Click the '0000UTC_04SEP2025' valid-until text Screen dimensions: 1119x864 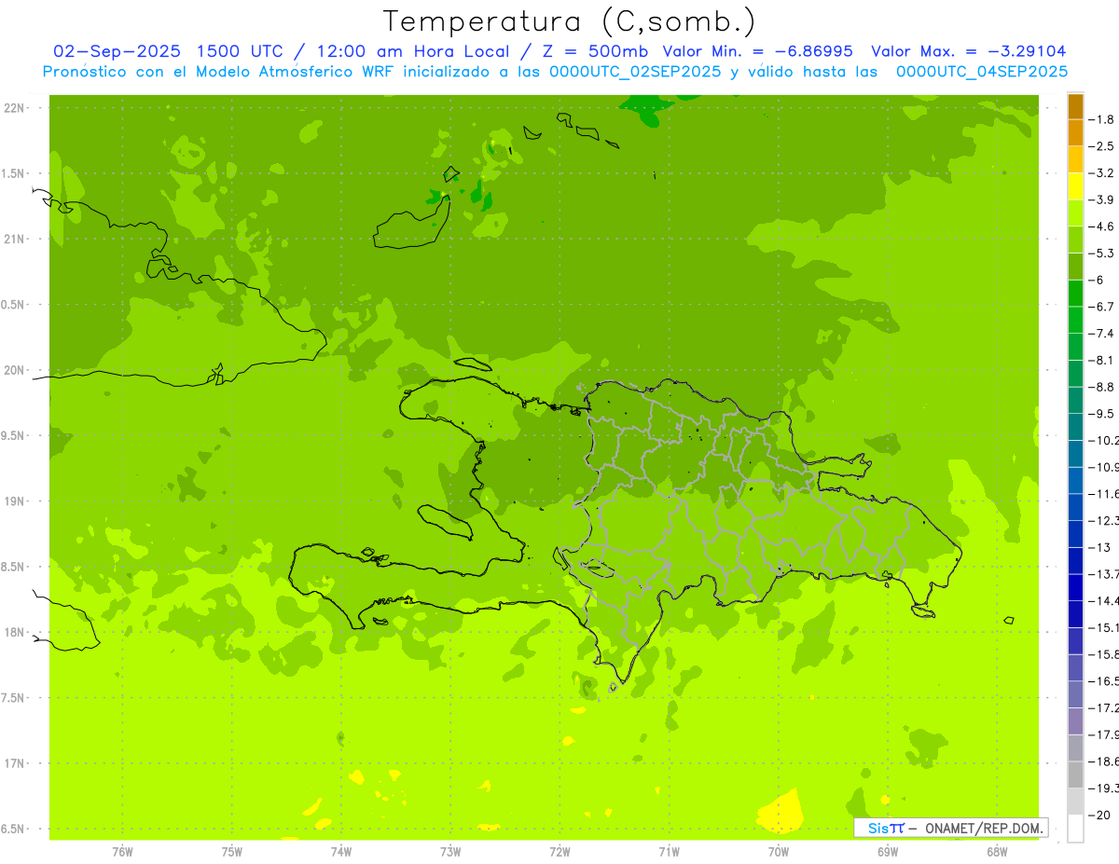point(981,72)
